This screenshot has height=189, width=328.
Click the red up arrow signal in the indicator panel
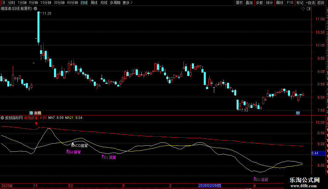(36, 123)
